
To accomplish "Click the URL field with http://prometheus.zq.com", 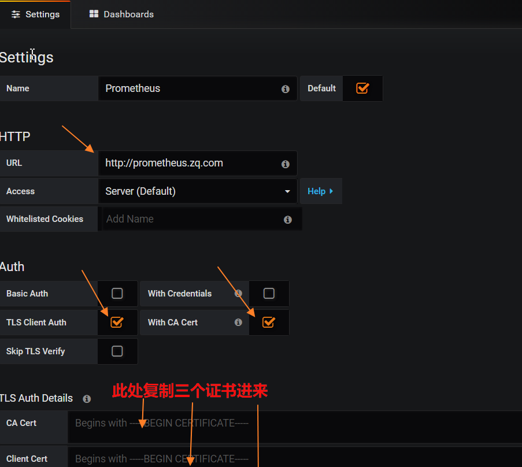I will click(x=198, y=163).
